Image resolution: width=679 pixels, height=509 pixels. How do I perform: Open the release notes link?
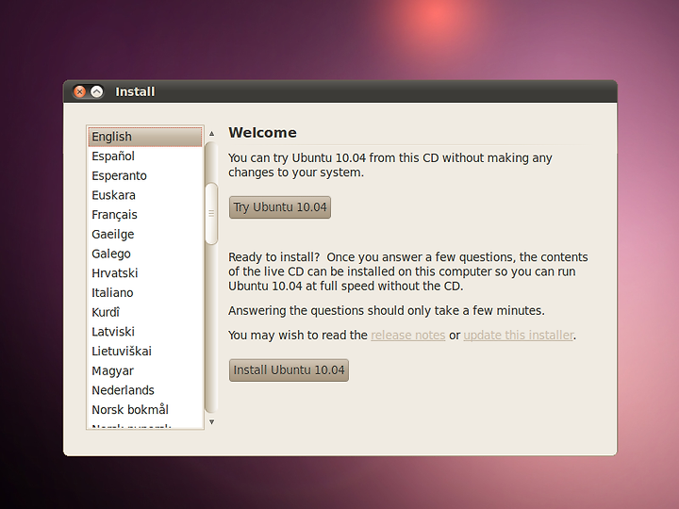coord(408,336)
